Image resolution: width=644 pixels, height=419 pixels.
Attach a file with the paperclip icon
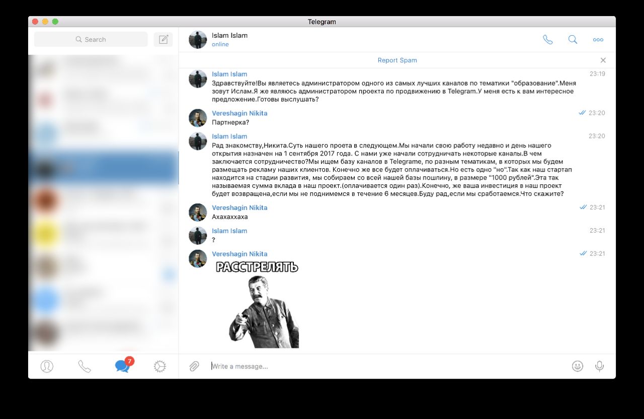coord(194,366)
